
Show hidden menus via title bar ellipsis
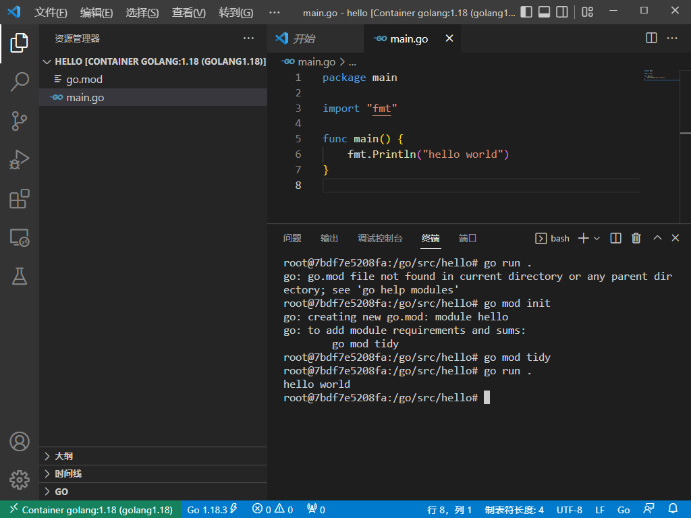point(275,12)
